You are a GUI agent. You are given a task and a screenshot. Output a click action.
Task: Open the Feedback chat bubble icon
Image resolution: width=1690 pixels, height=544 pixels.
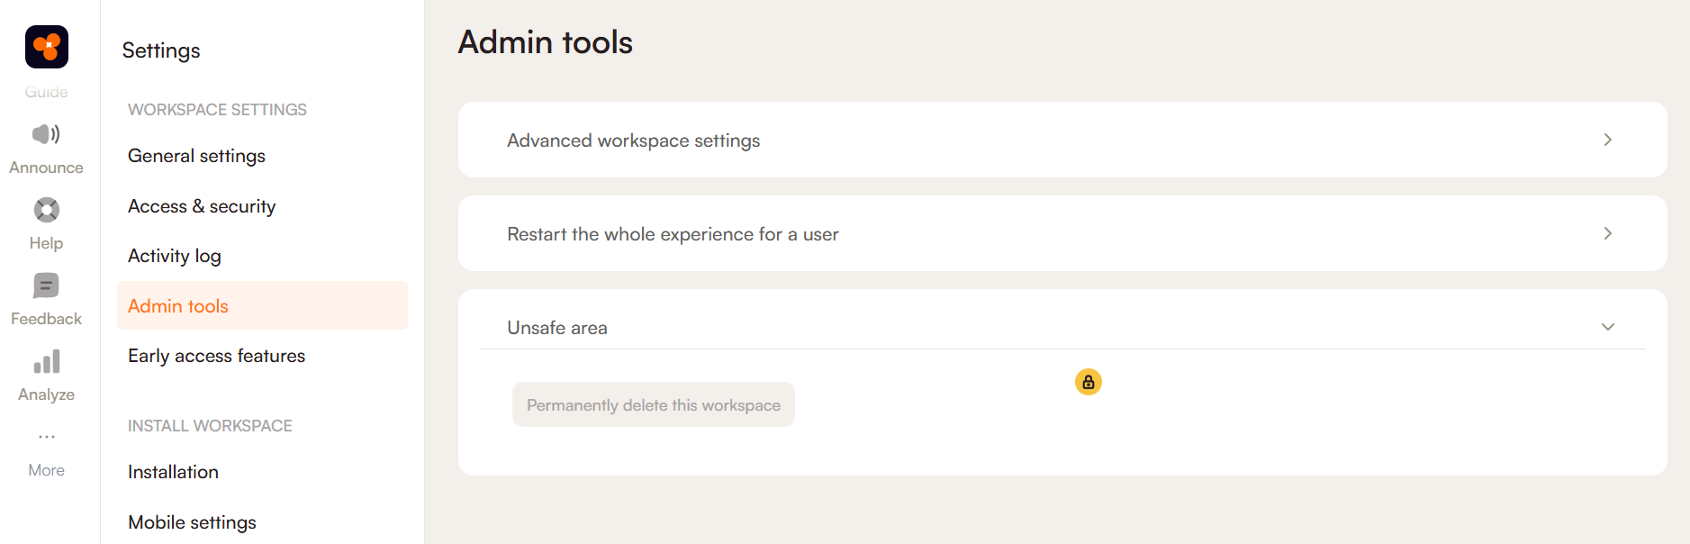click(x=46, y=286)
